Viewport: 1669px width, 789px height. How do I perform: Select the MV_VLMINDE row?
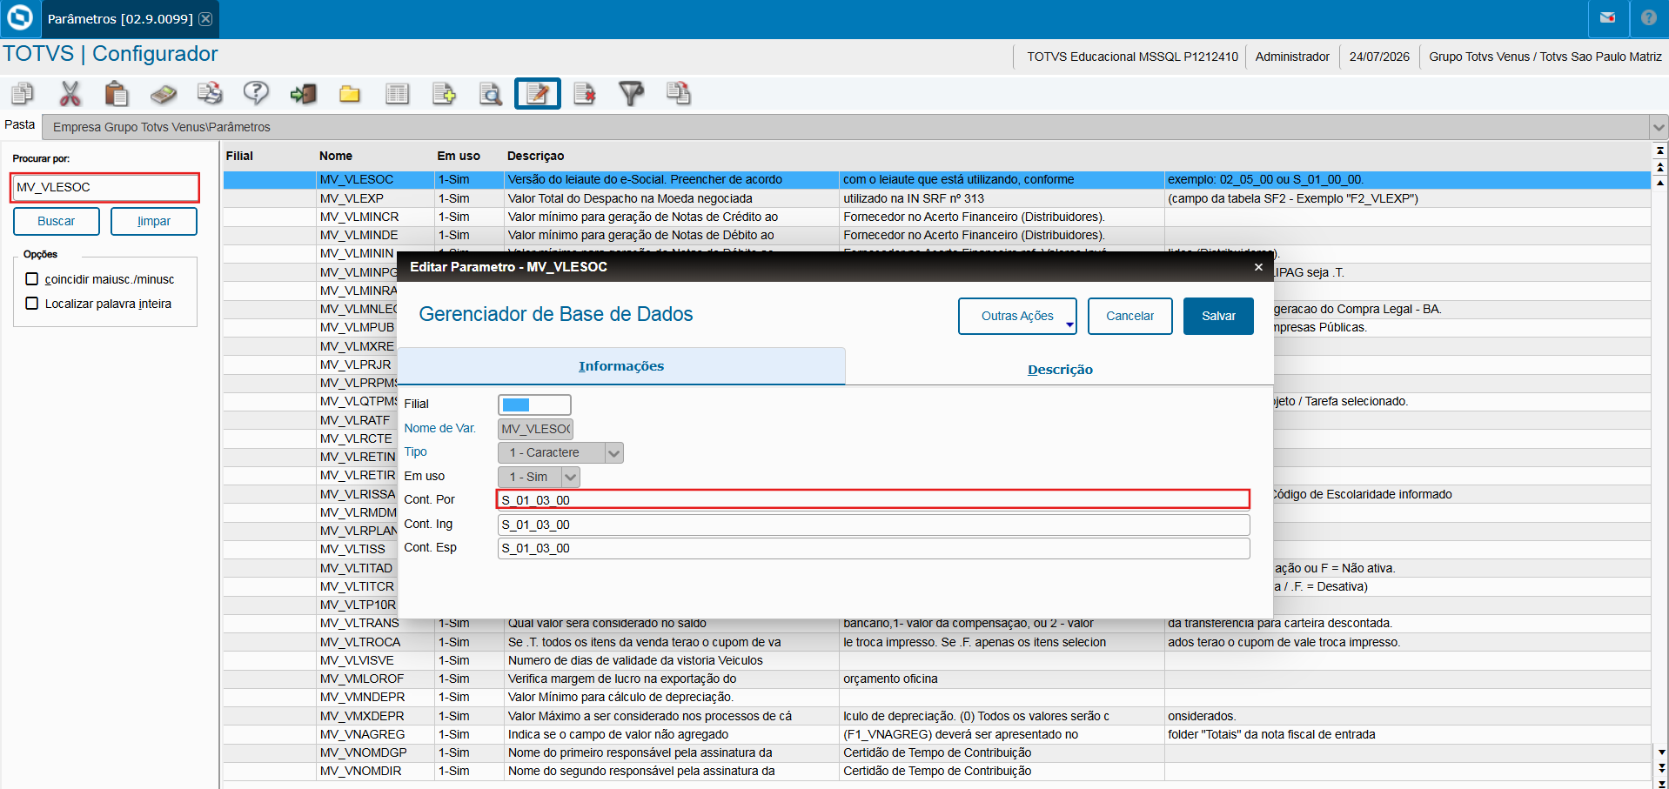point(937,236)
